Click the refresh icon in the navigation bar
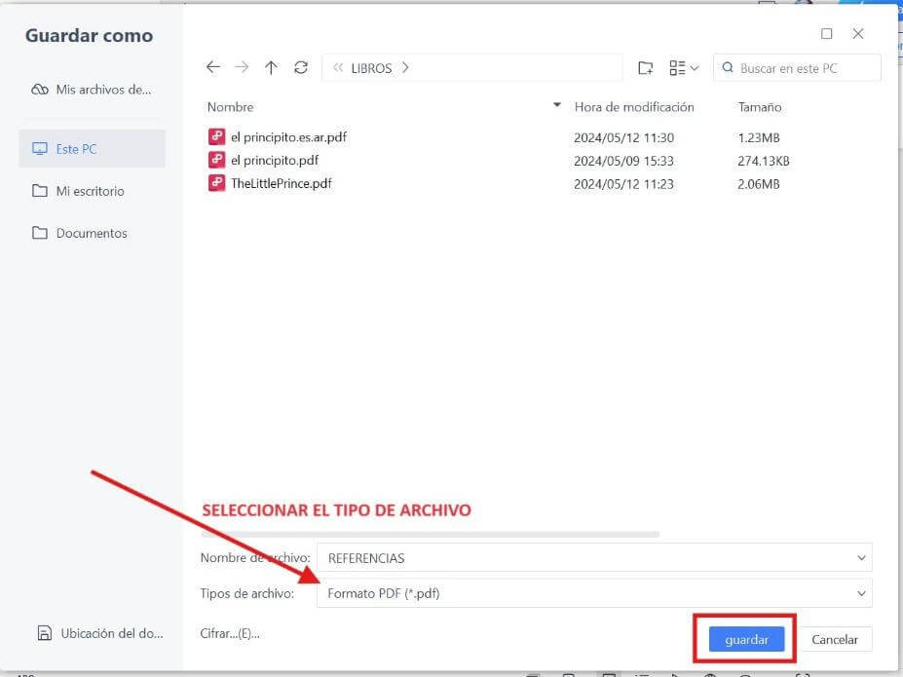The height and width of the screenshot is (677, 903). pos(300,67)
